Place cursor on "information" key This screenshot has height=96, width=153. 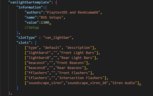point(30,7)
